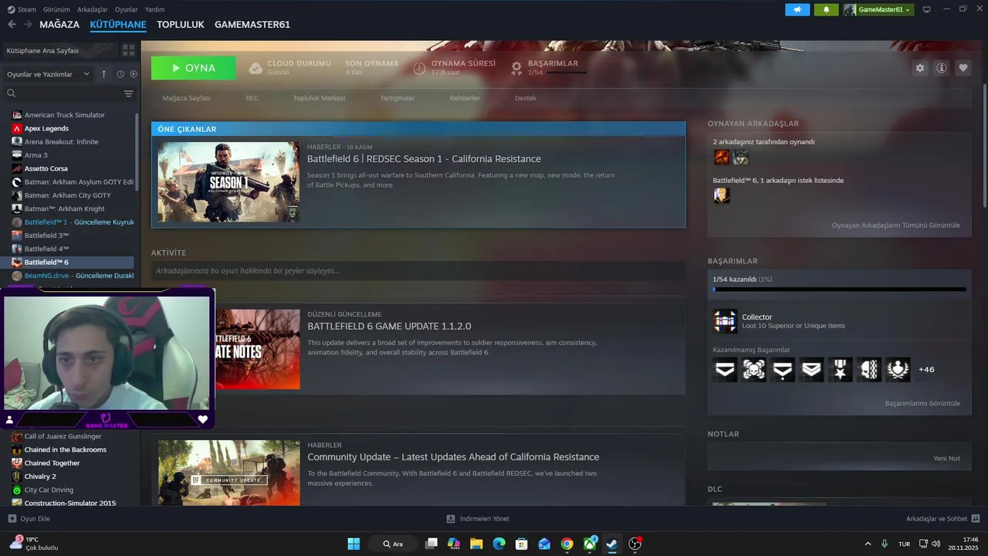988x556 pixels.
Task: Click Yeni Not to add a note
Action: 946,458
